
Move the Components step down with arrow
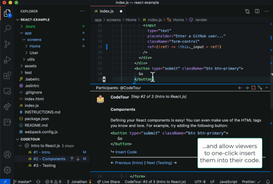point(78,159)
